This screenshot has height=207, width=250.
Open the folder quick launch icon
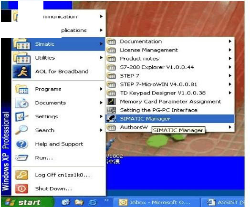coord(79,202)
